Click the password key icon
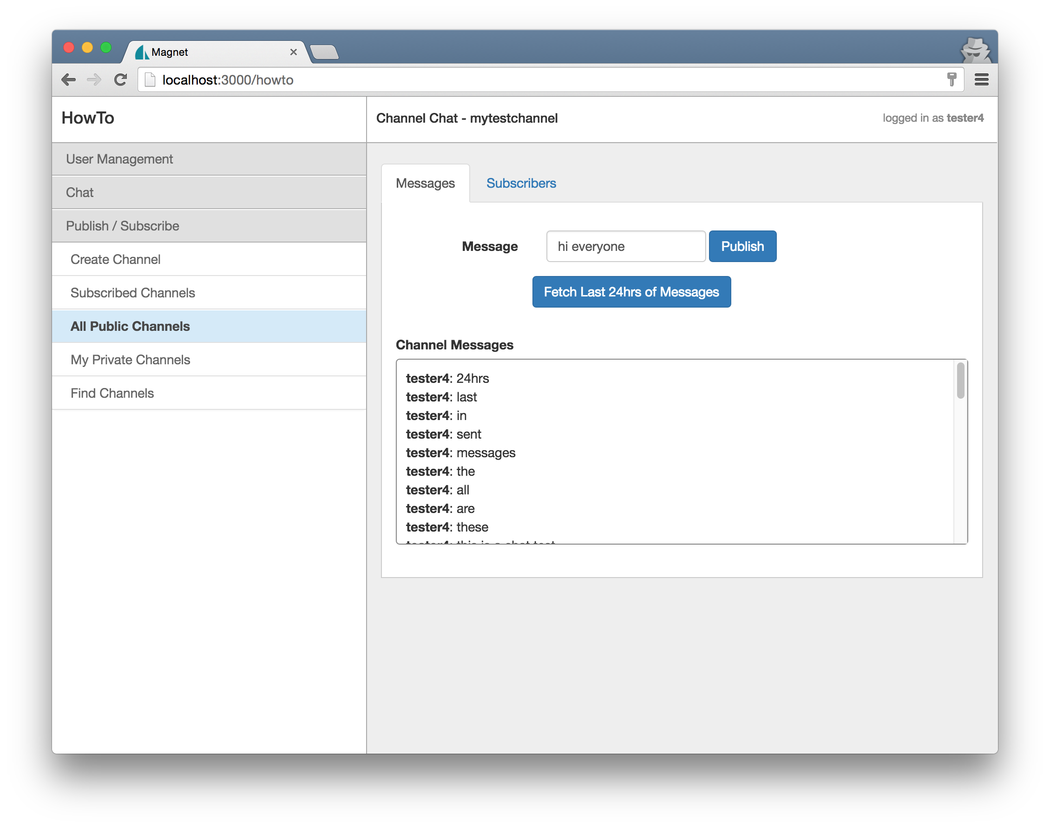The width and height of the screenshot is (1050, 828). click(952, 79)
